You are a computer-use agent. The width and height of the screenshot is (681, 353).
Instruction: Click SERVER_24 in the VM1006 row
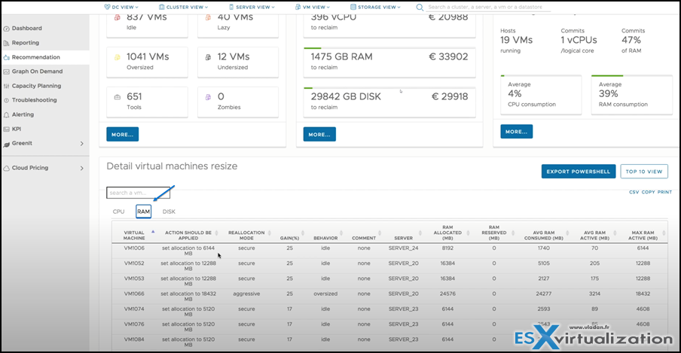404,248
